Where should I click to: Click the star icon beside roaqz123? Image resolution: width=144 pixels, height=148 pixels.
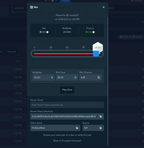click(67, 15)
